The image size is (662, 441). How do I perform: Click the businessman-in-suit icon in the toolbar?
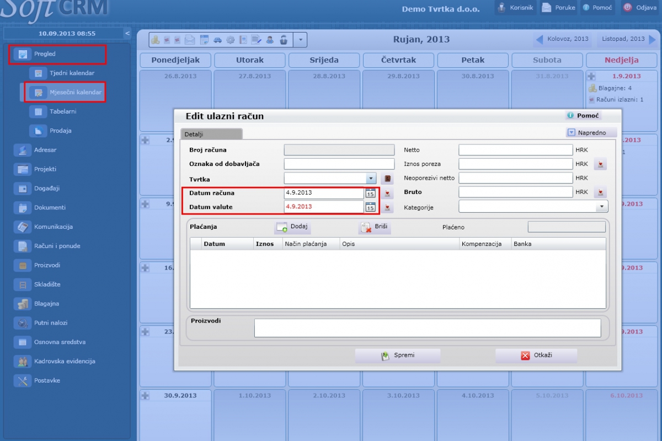[284, 40]
